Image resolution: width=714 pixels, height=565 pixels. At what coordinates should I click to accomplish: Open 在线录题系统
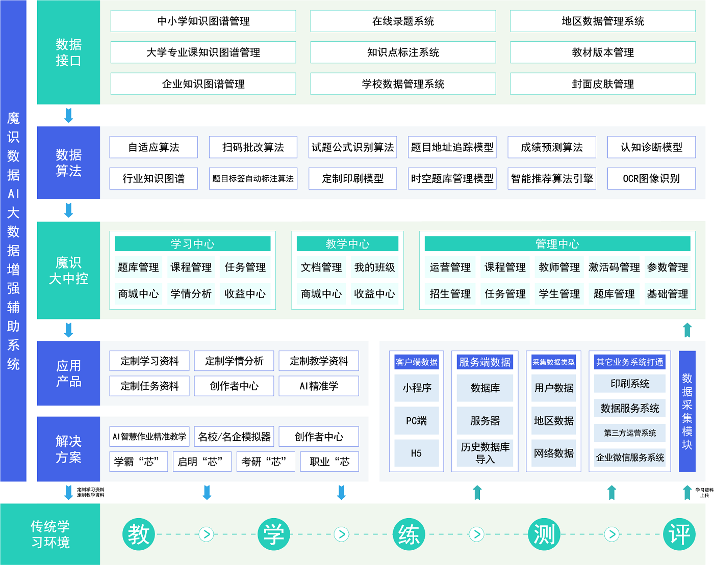[403, 21]
